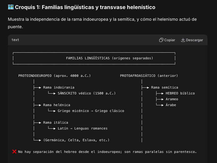Click the HEBREO bíblico entry
217x163 pixels.
pos(180,93)
